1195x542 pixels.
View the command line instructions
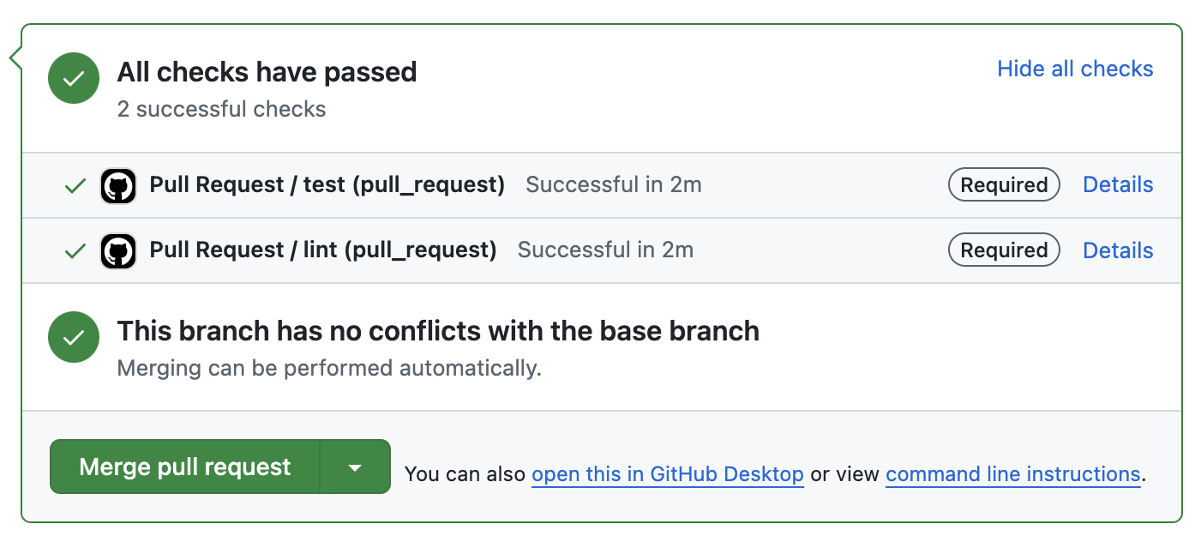[1012, 473]
